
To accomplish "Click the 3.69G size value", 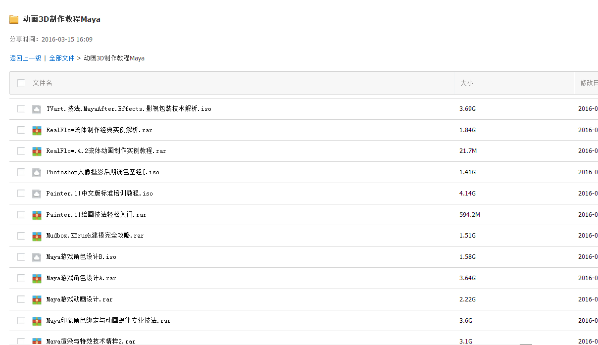I will coord(467,109).
